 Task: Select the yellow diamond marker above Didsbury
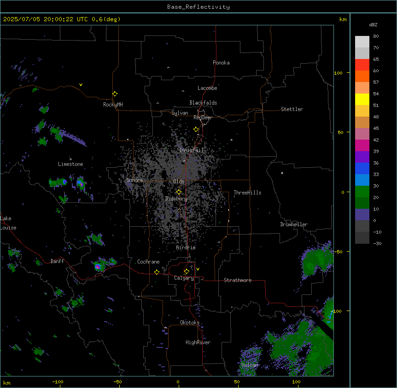click(x=179, y=192)
